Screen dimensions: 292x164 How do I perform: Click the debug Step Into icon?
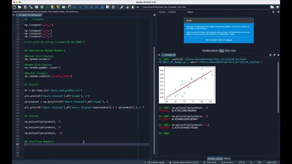[86, 7]
